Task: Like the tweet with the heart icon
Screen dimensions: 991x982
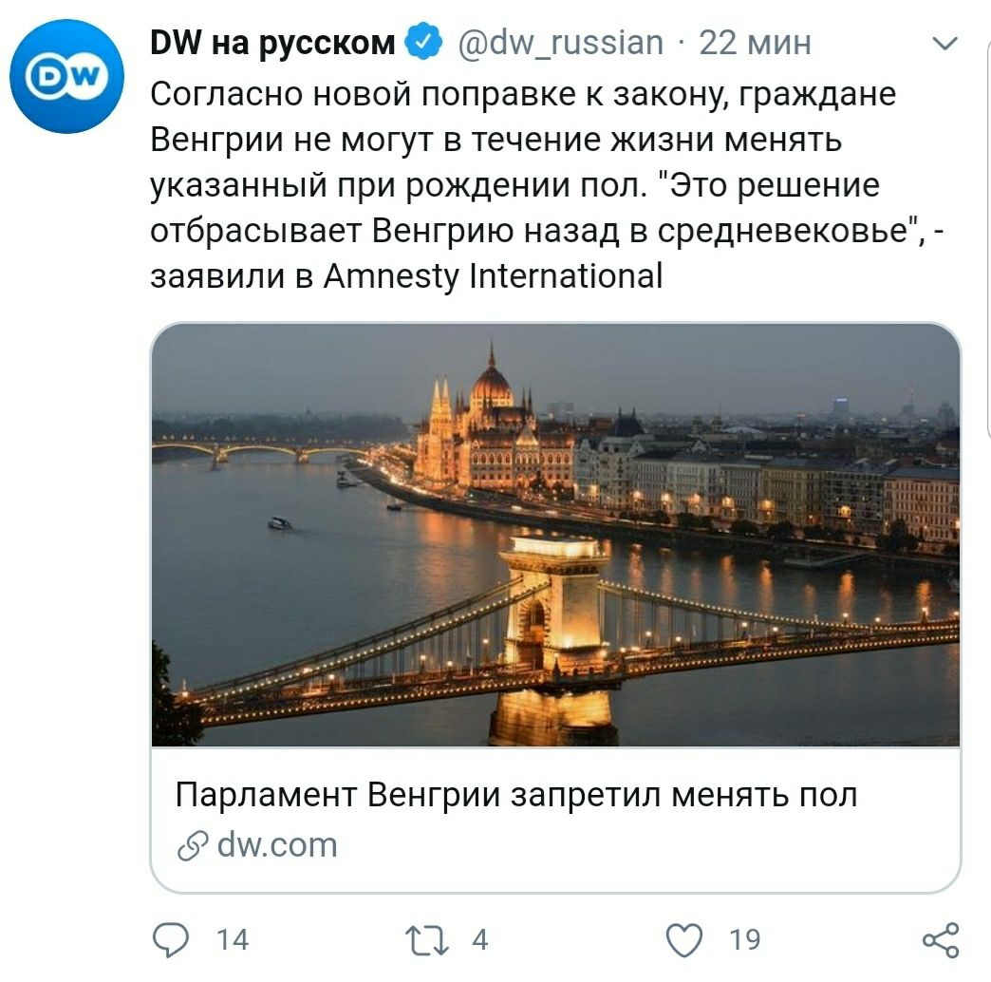Action: 684,939
